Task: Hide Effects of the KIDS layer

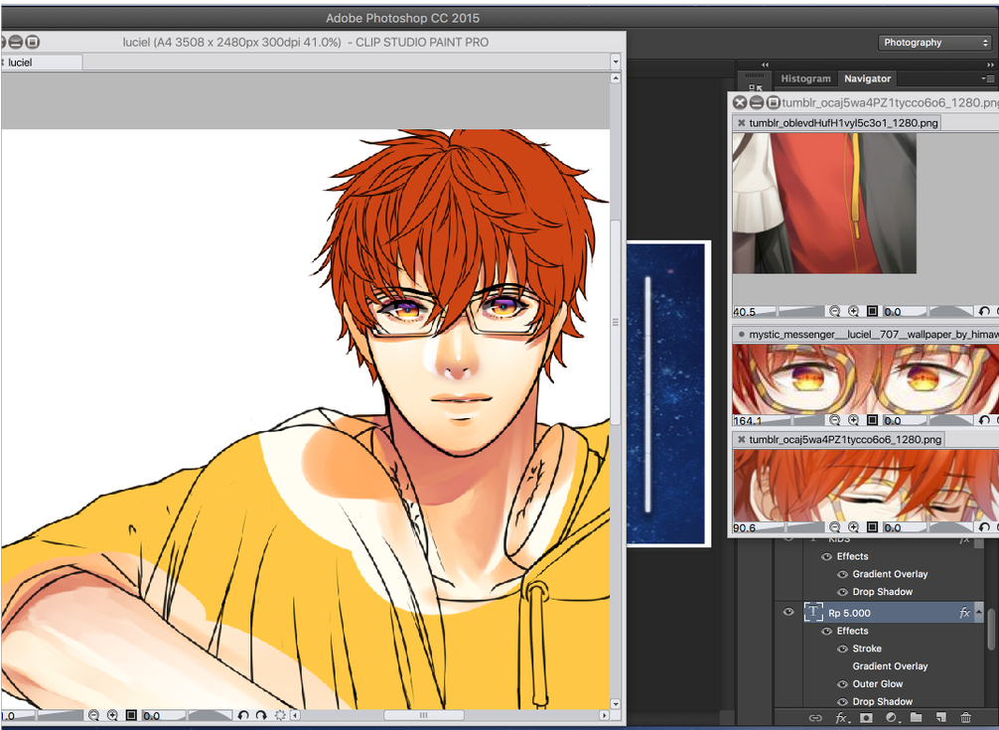Action: [826, 556]
